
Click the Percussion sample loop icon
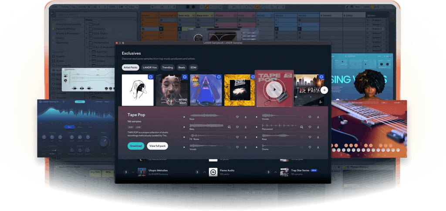tap(301, 127)
